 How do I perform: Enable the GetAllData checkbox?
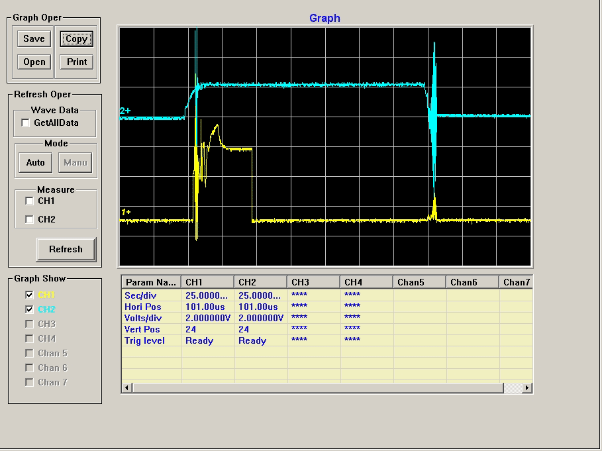pos(25,123)
